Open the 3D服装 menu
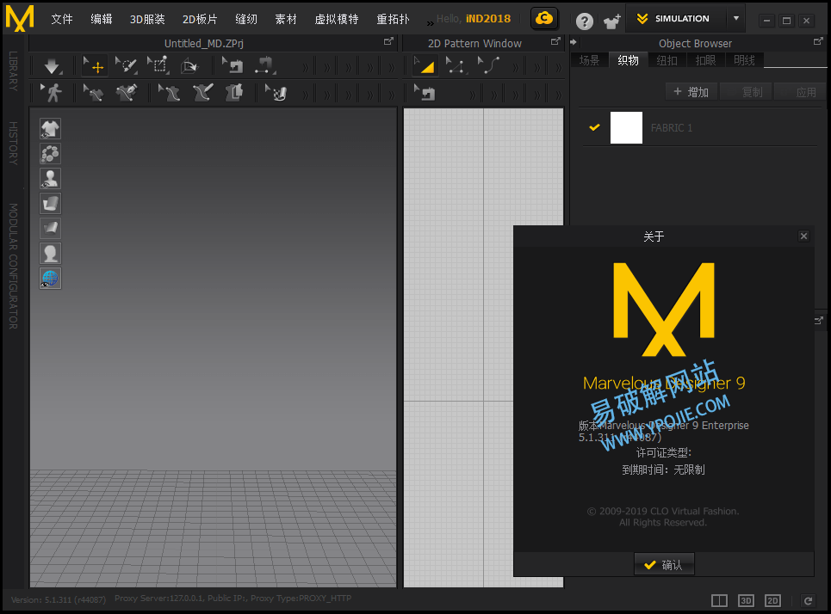The width and height of the screenshot is (831, 614). tap(147, 19)
